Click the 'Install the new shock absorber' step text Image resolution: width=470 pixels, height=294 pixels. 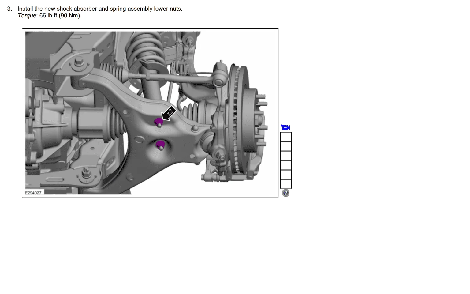coord(100,9)
